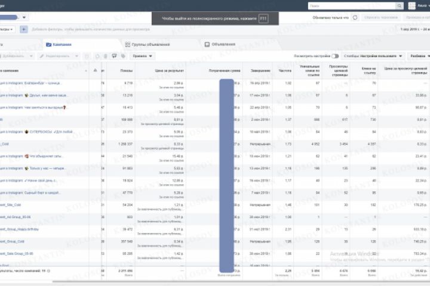The width and height of the screenshot is (430, 286).
Task: Open the Разбивка breakdown dropdown
Action: (x=419, y=56)
